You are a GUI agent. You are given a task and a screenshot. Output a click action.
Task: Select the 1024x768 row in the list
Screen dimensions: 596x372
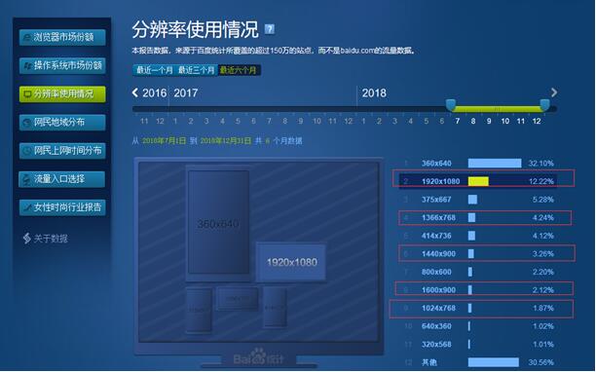tap(478, 308)
